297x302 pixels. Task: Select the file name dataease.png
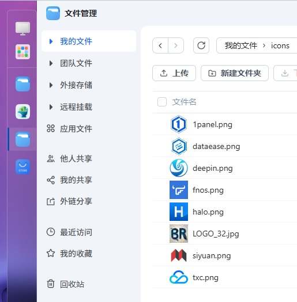216,146
